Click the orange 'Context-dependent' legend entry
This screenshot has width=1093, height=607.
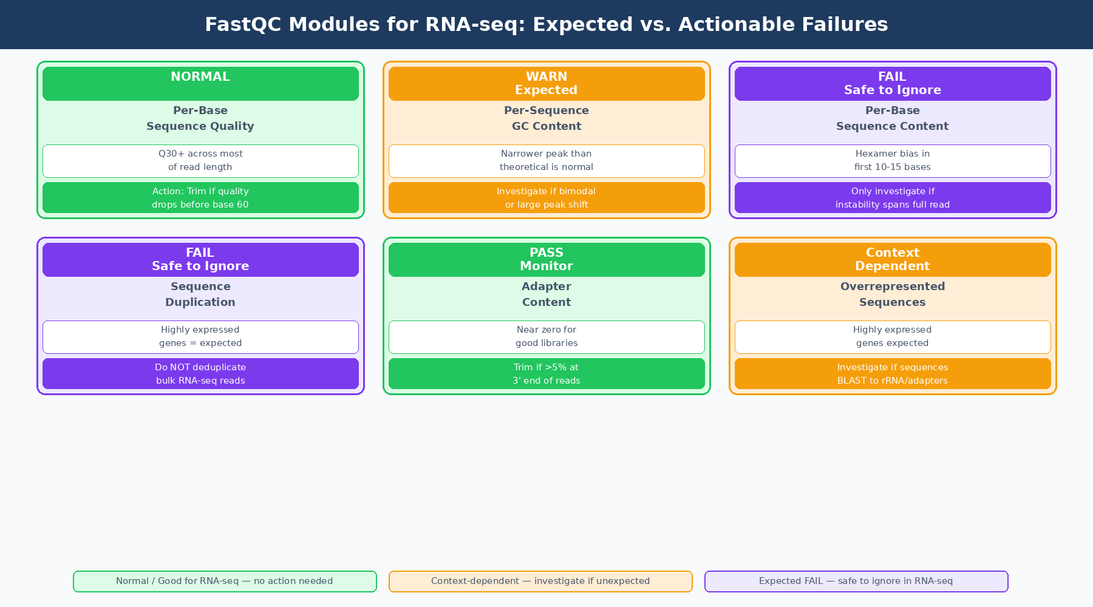tap(540, 581)
